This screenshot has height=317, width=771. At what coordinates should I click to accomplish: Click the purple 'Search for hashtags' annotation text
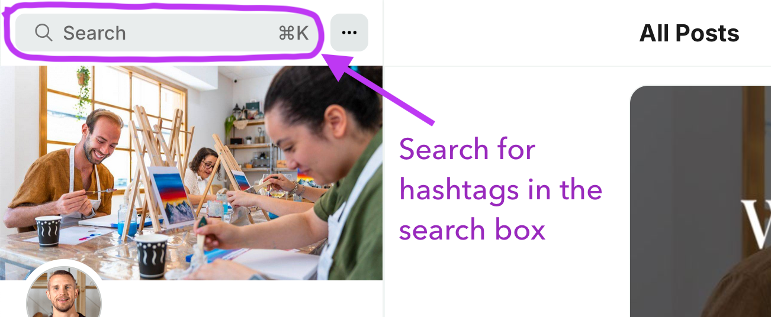point(500,189)
